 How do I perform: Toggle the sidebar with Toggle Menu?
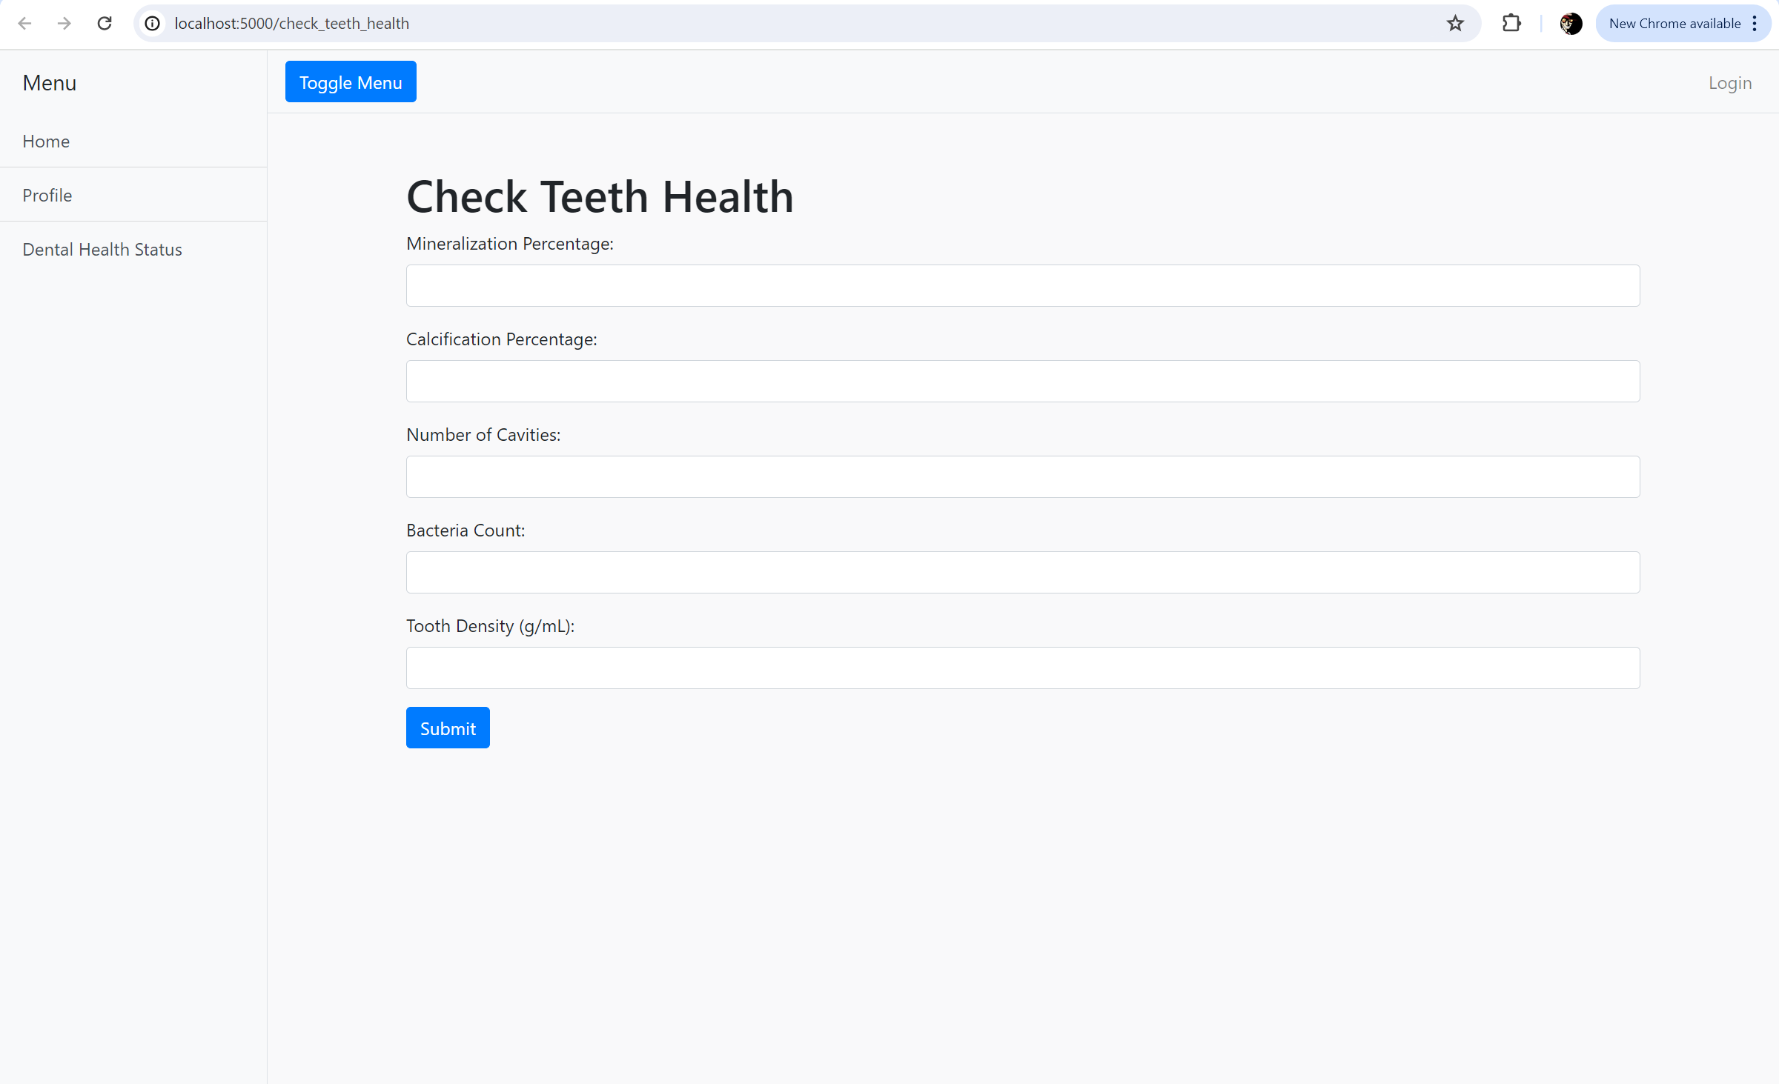click(351, 82)
